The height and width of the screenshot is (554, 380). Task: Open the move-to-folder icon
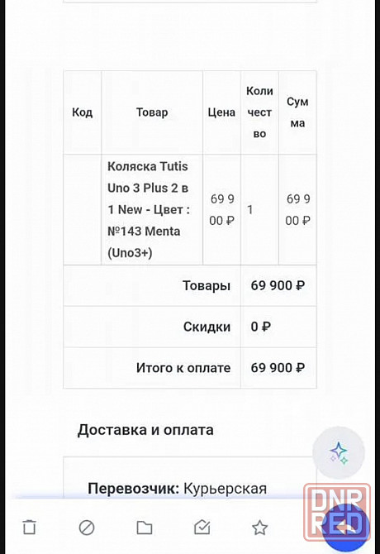click(x=145, y=528)
